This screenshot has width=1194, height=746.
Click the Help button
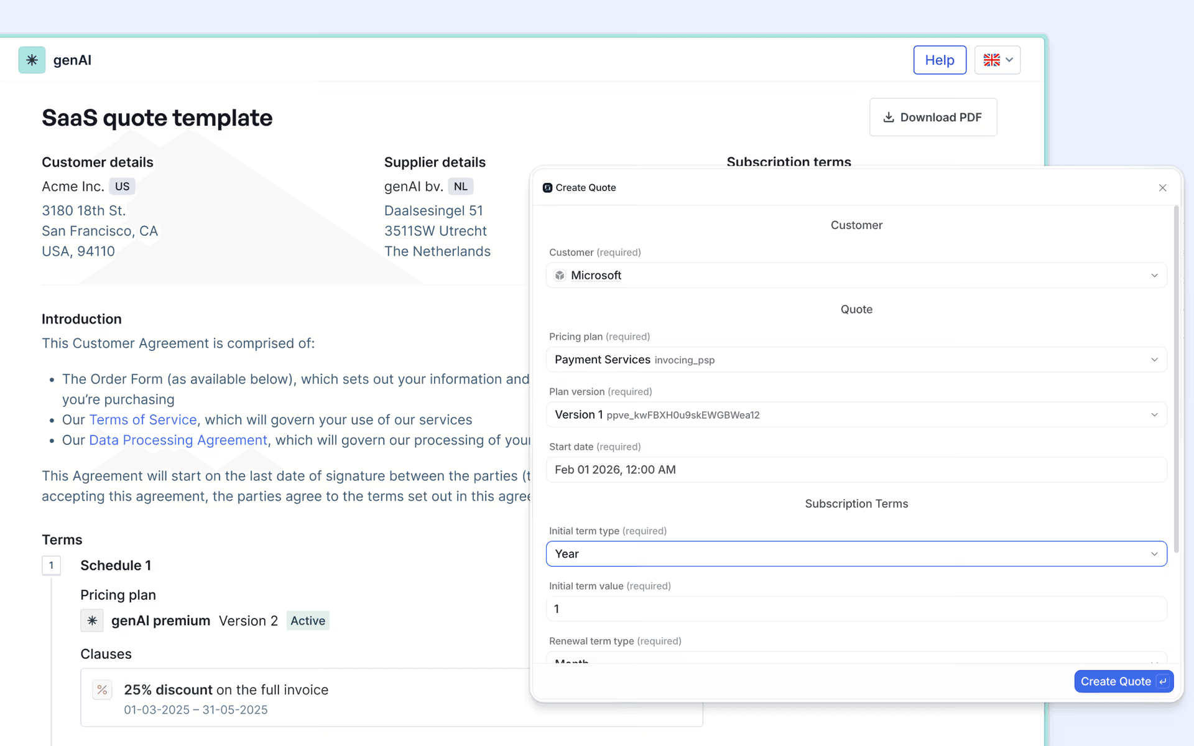click(x=939, y=60)
